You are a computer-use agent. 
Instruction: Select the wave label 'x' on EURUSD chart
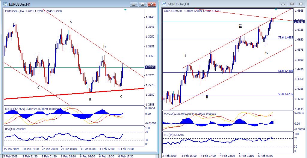(x=71, y=22)
